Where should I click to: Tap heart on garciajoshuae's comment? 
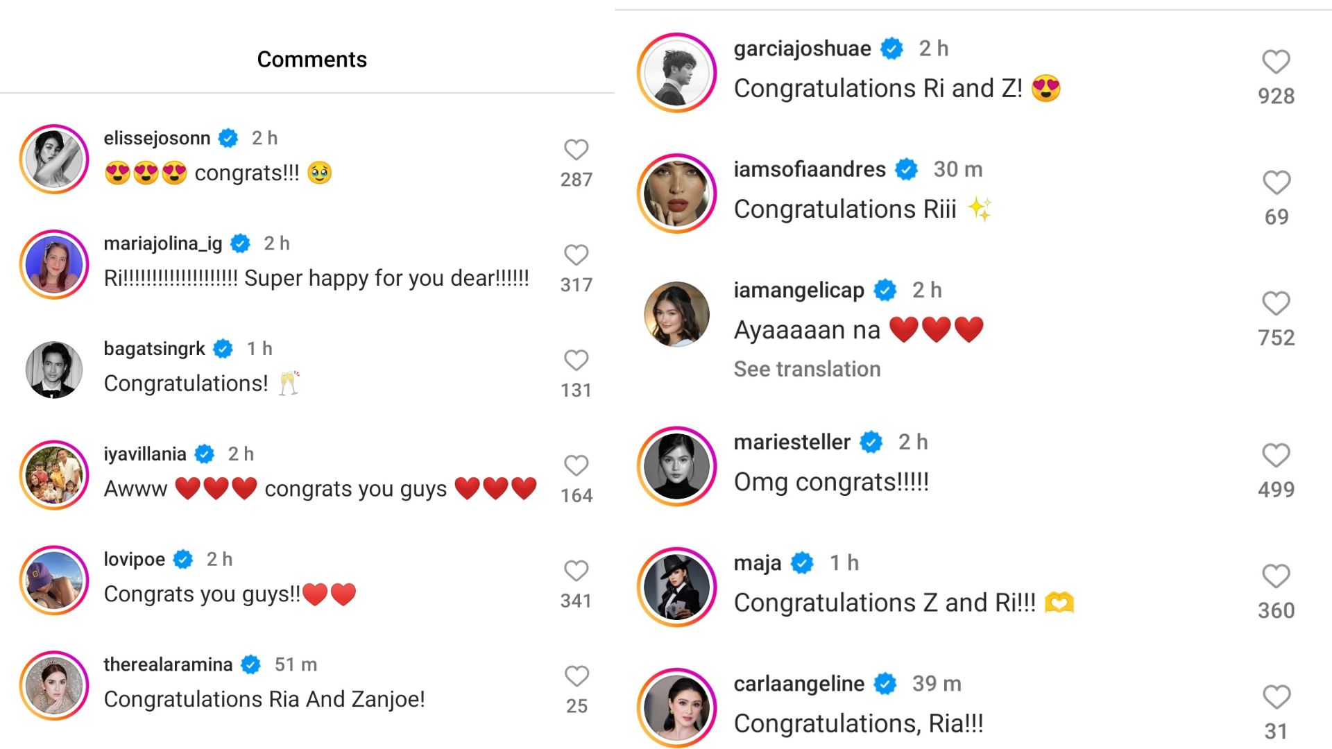click(x=1276, y=62)
